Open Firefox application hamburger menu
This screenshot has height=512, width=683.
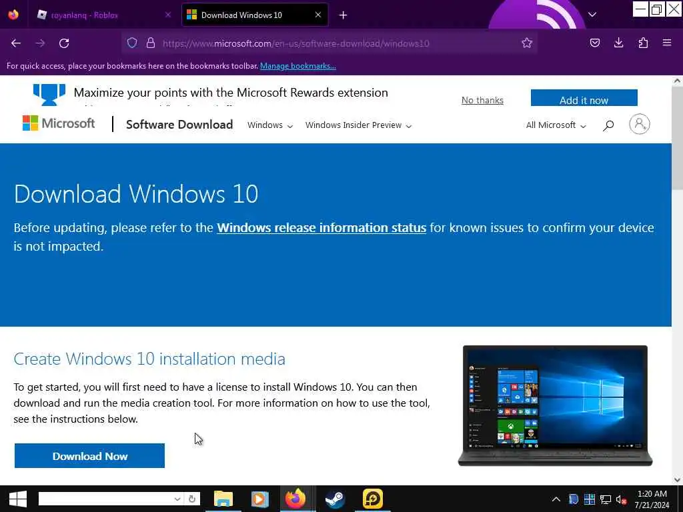pyautogui.click(x=667, y=43)
